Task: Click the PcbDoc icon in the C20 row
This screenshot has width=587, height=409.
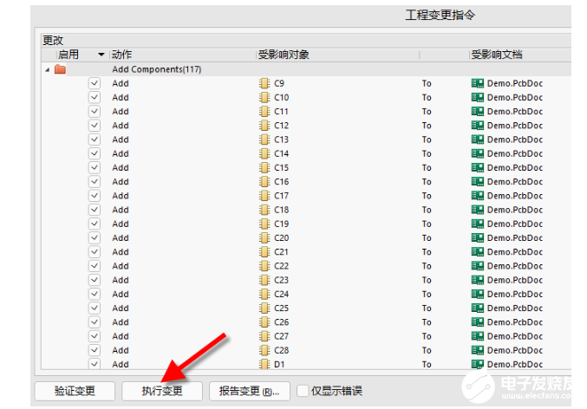Action: pyautogui.click(x=477, y=237)
